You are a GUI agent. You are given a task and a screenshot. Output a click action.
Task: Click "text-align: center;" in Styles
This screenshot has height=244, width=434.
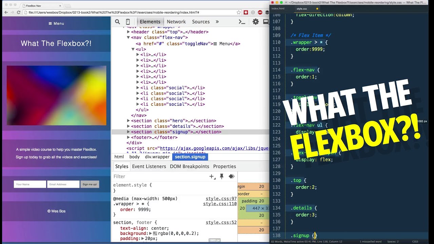point(144,228)
